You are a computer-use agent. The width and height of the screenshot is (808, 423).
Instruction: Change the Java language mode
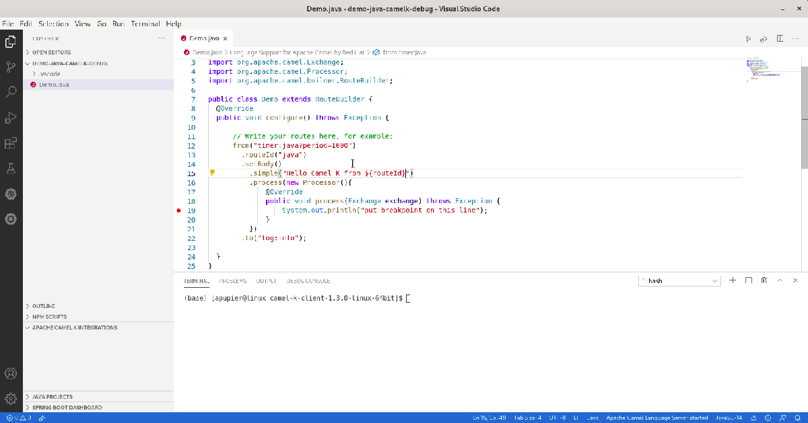click(x=593, y=418)
